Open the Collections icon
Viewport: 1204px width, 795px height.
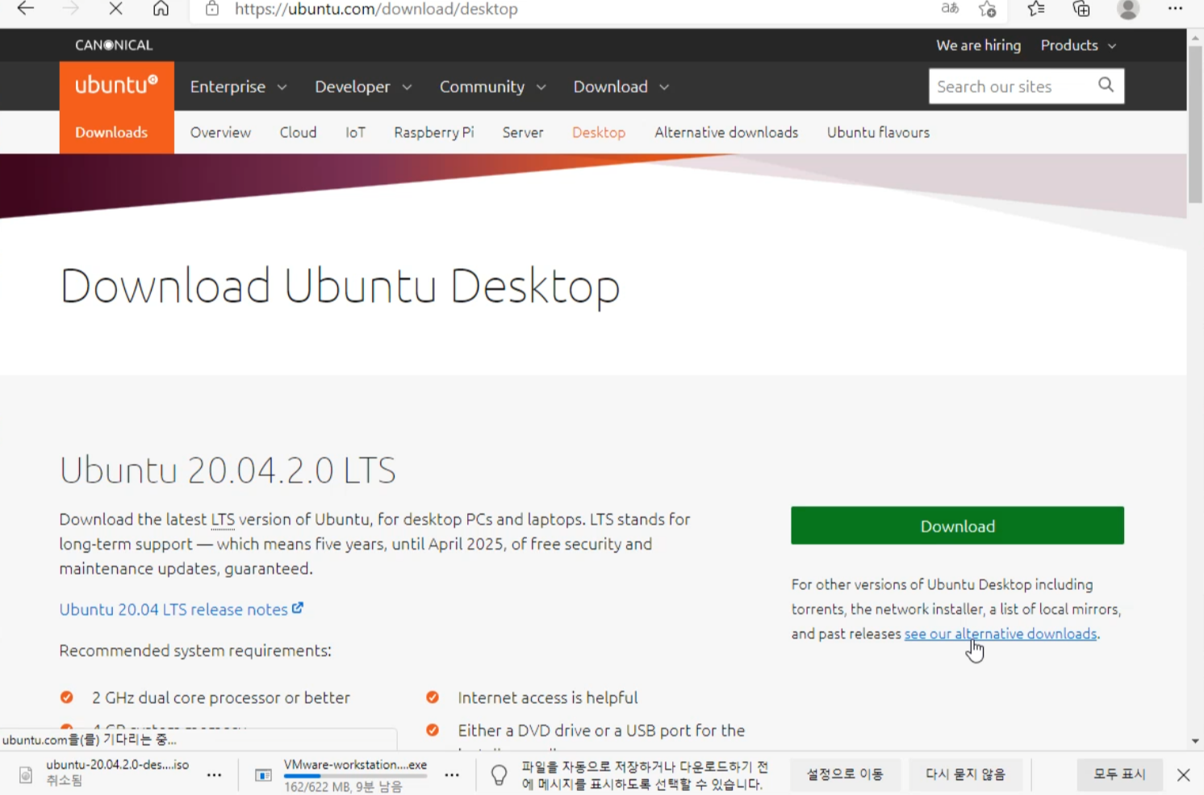[x=1081, y=9]
